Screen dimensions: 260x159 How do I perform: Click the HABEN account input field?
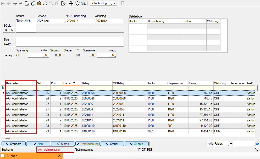pyautogui.click(x=26, y=30)
